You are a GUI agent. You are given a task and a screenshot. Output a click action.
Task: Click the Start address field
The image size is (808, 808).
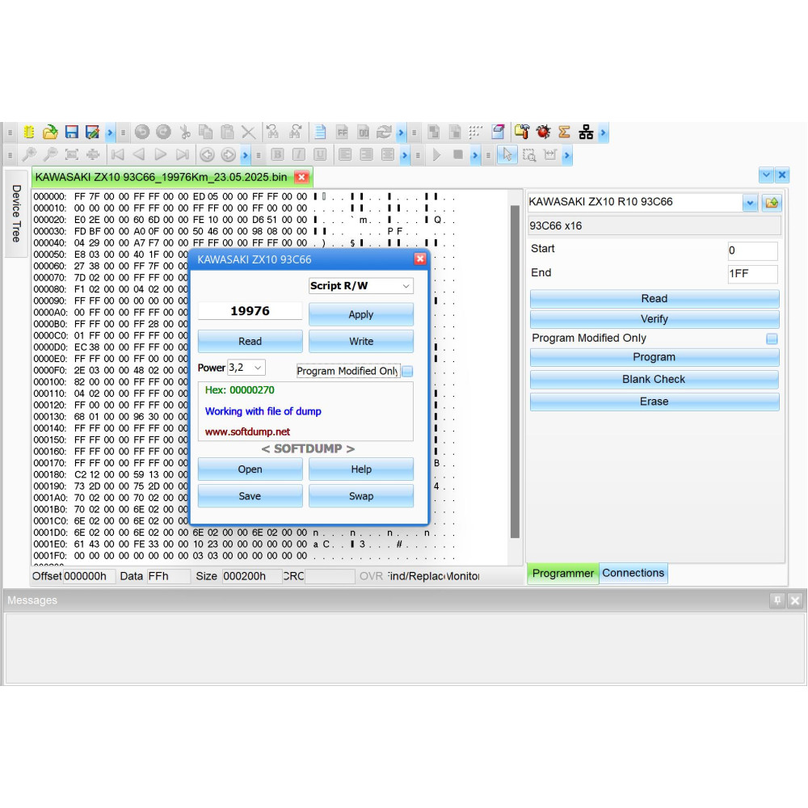(x=752, y=250)
